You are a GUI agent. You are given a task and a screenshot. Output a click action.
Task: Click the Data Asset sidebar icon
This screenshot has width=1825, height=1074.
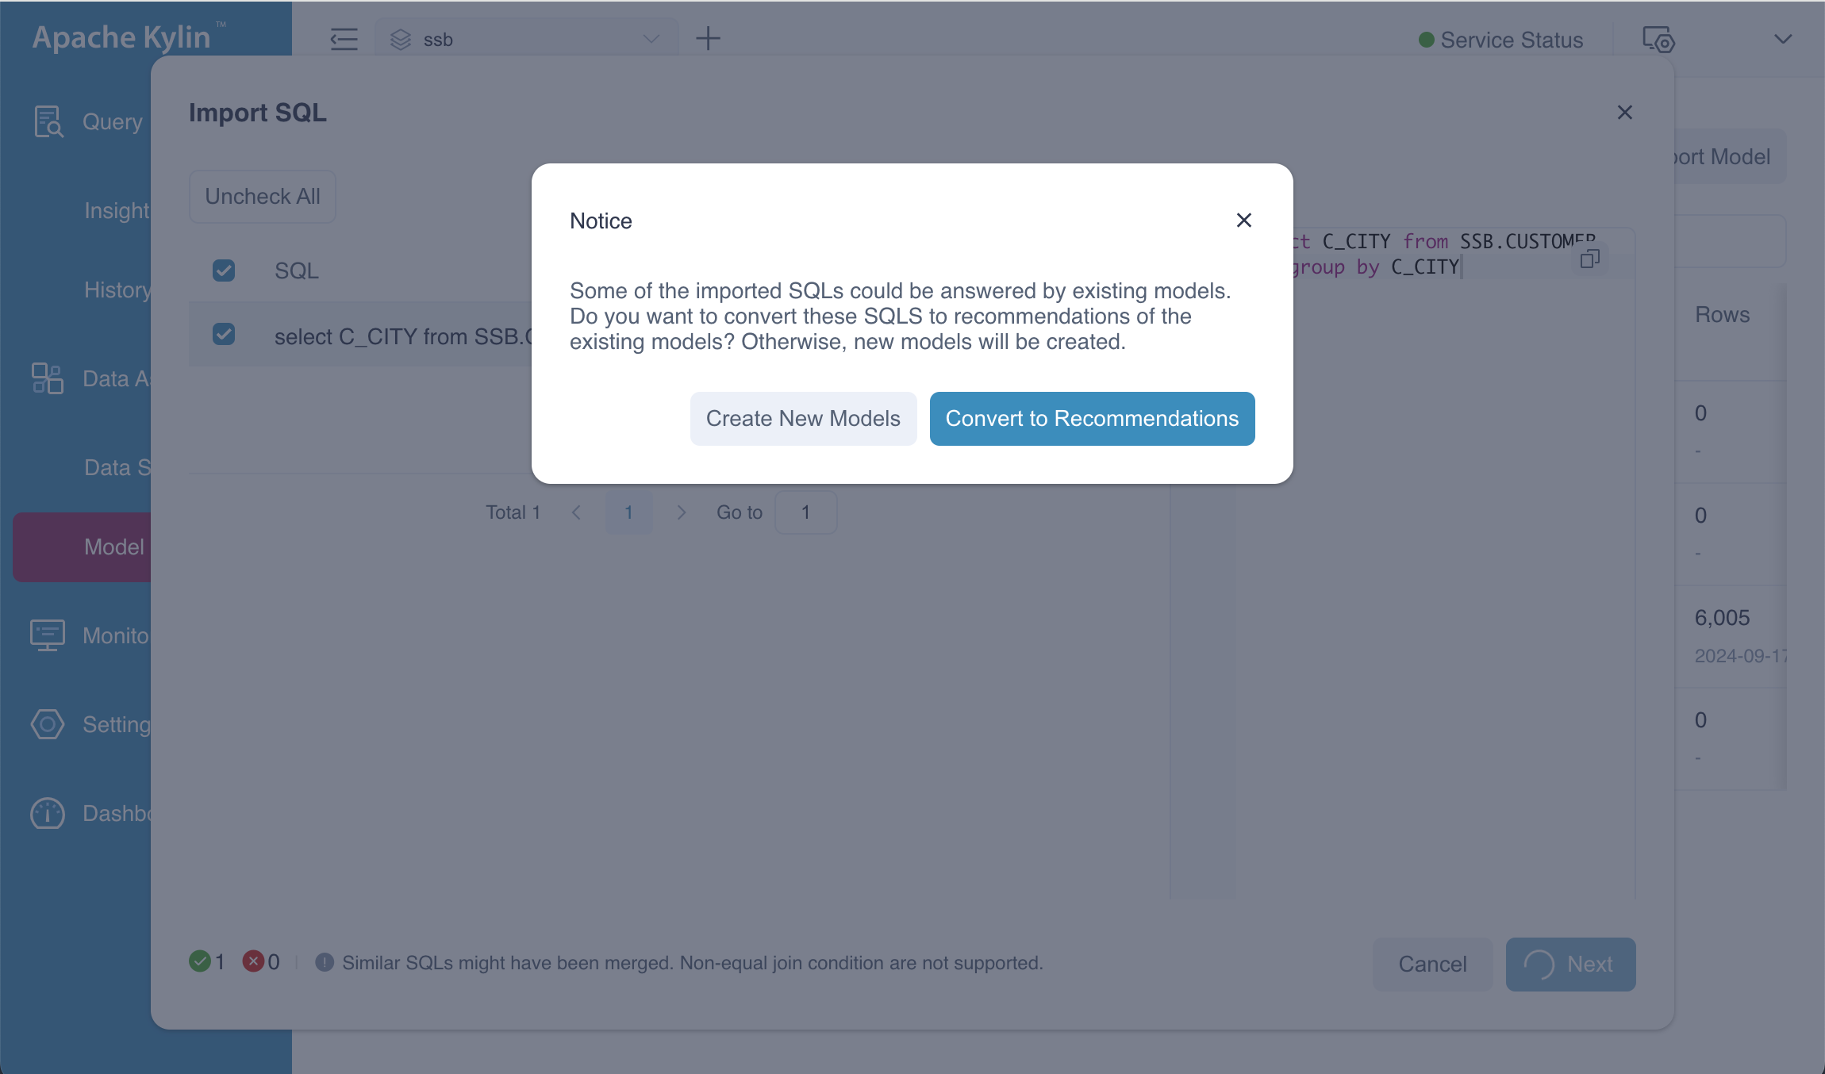[48, 378]
